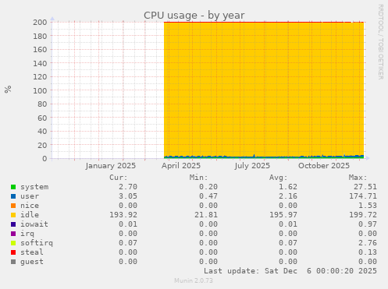Click the purple irq legend swatch
Image resolution: width=388 pixels, height=289 pixels.
pyautogui.click(x=13, y=234)
